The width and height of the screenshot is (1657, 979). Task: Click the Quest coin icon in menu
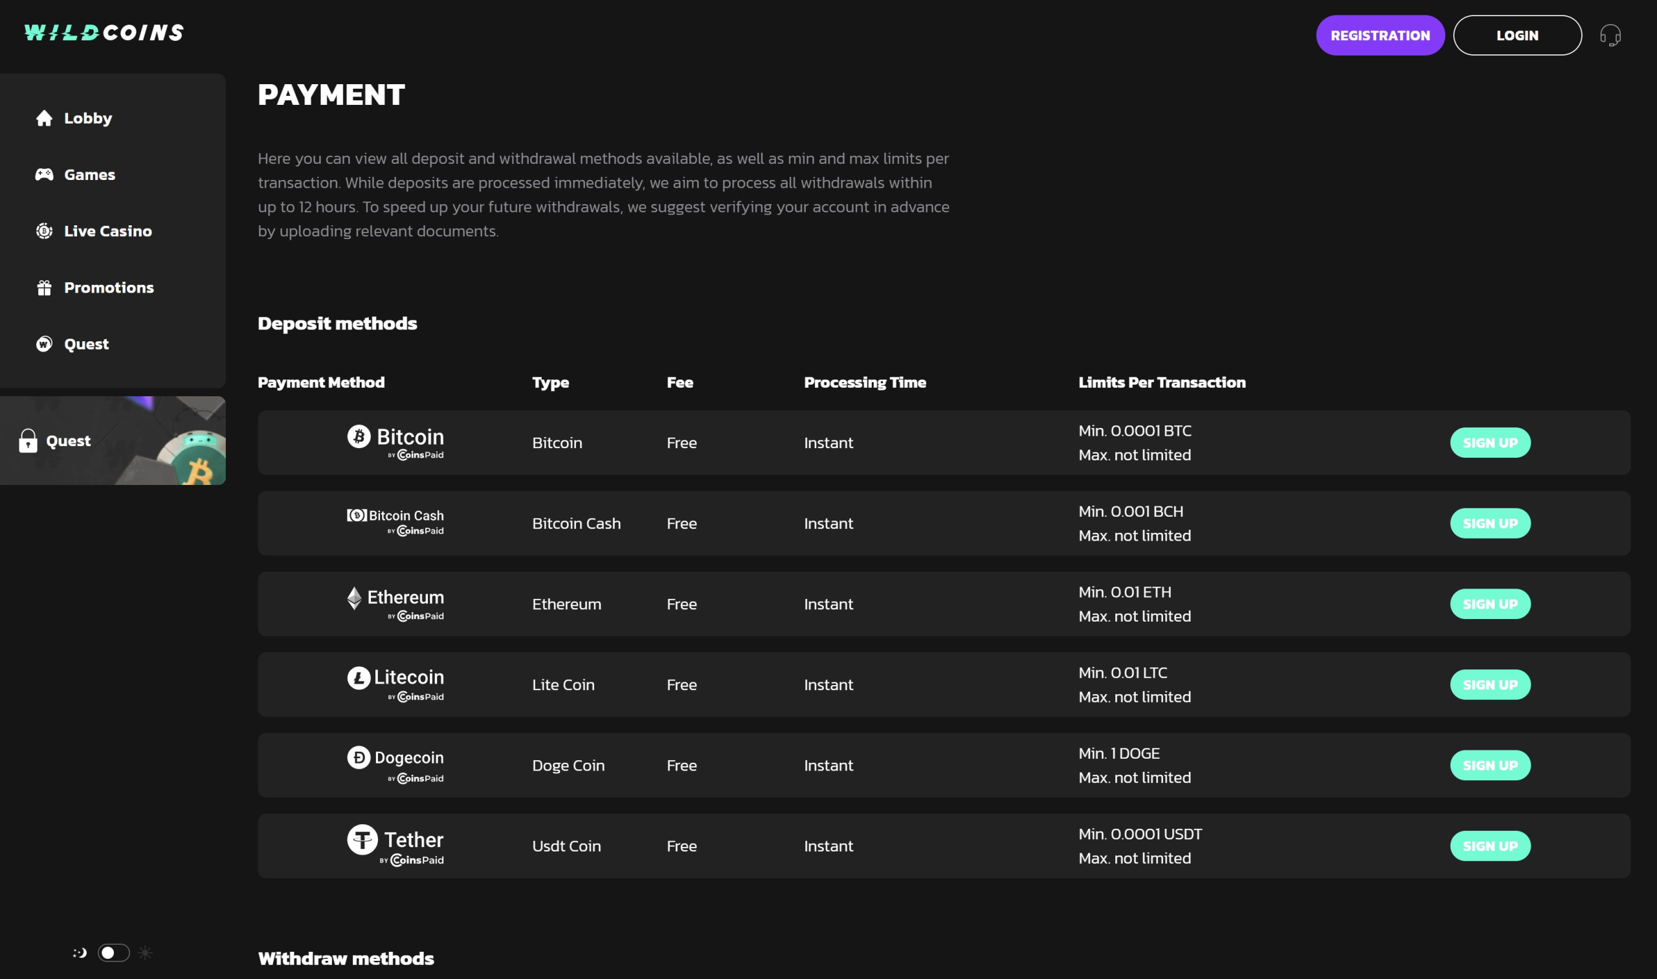(x=44, y=344)
